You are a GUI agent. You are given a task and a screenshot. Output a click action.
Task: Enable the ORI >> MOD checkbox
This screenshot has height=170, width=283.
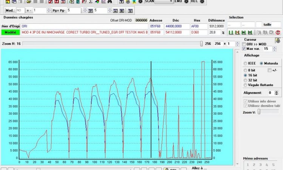point(244,44)
